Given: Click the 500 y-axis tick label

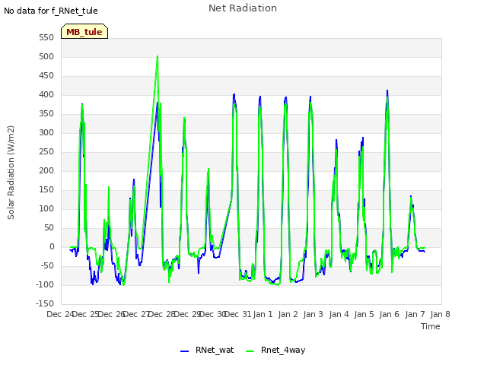Looking at the screenshot, I should point(46,56).
